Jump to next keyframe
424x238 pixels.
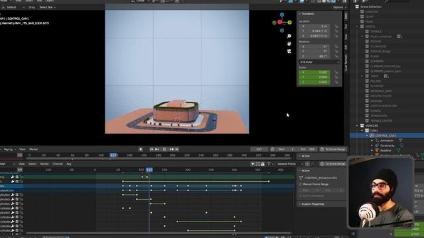172,149
